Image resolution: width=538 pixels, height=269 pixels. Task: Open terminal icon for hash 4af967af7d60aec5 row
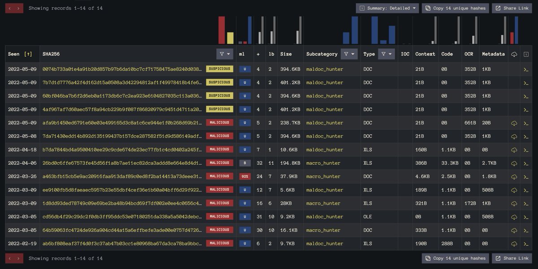[x=526, y=110]
